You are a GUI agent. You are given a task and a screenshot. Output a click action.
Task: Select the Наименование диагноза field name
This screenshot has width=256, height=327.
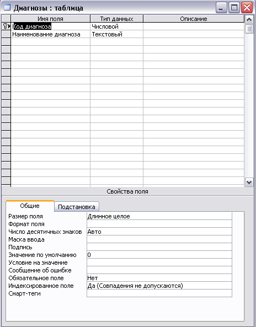pos(46,34)
